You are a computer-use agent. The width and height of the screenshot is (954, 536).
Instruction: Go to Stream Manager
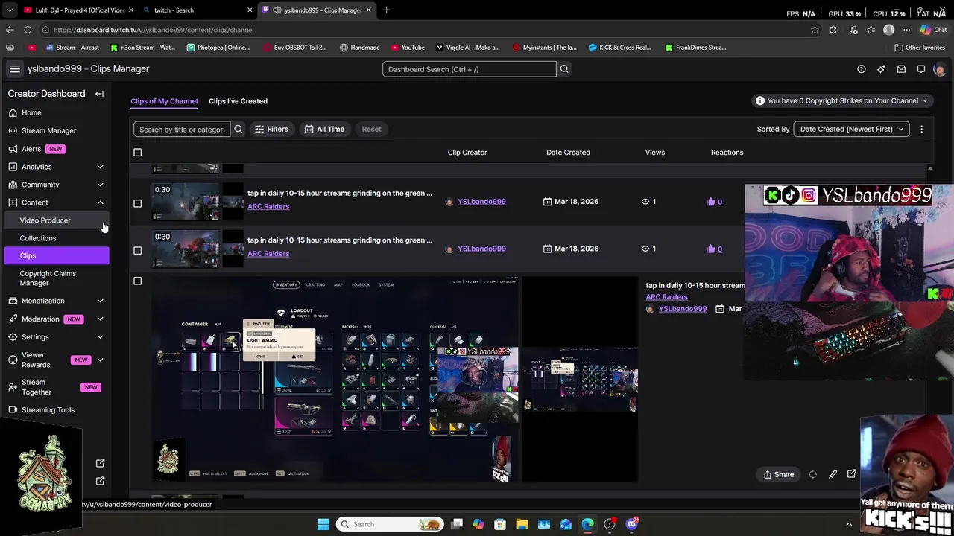tap(48, 130)
